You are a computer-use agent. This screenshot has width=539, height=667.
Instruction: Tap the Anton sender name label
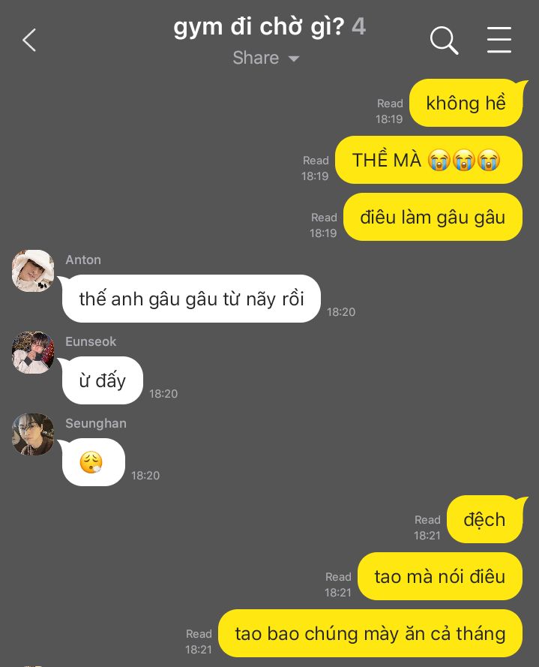click(x=83, y=260)
